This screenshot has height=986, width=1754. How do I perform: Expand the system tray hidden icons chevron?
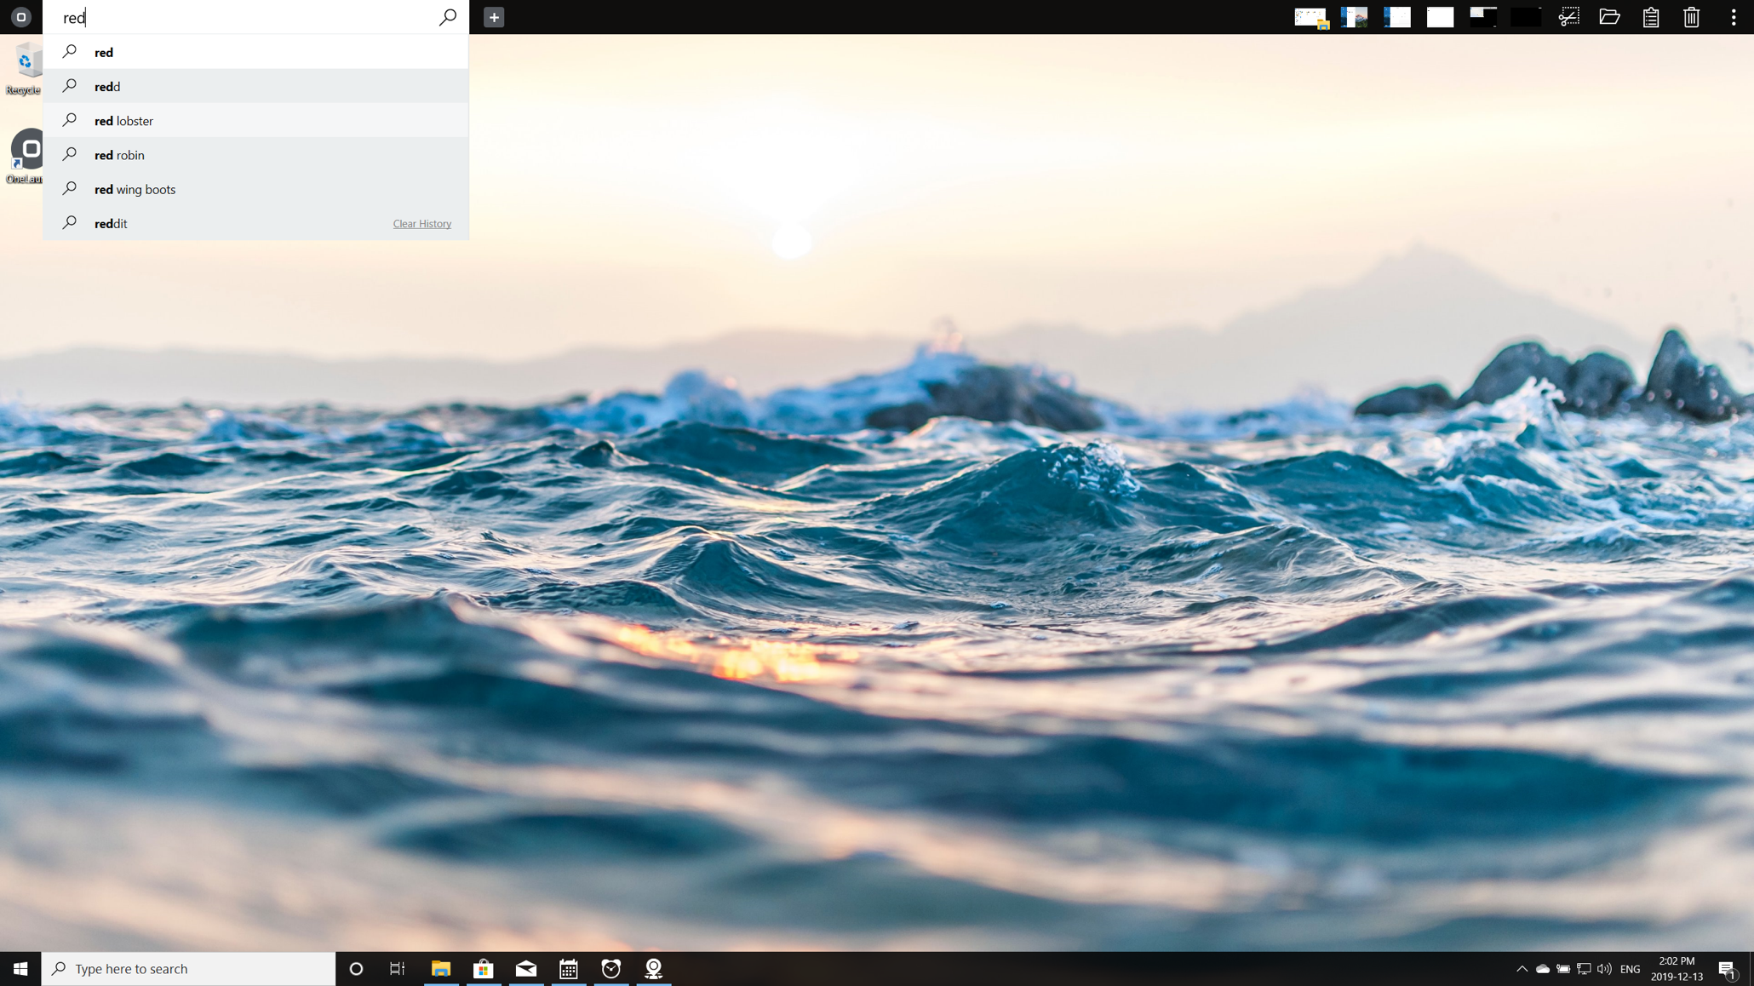point(1522,969)
